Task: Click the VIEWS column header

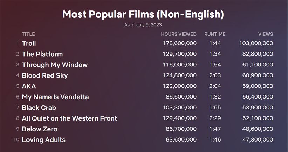Action: pos(266,34)
